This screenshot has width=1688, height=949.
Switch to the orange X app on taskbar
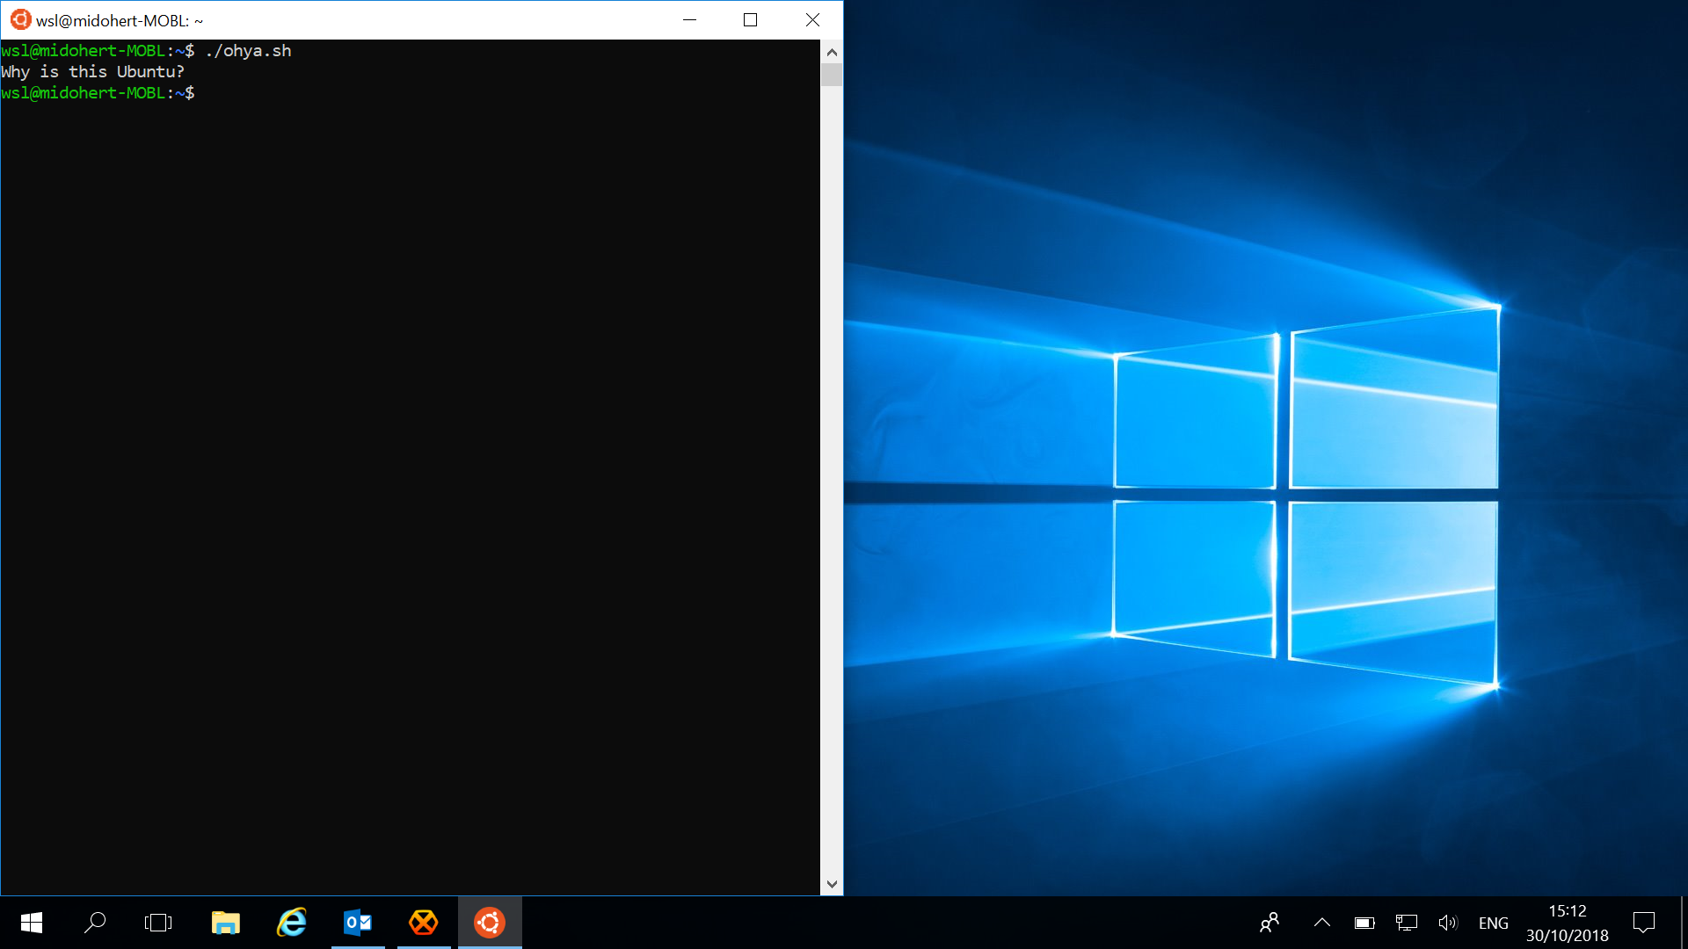424,923
